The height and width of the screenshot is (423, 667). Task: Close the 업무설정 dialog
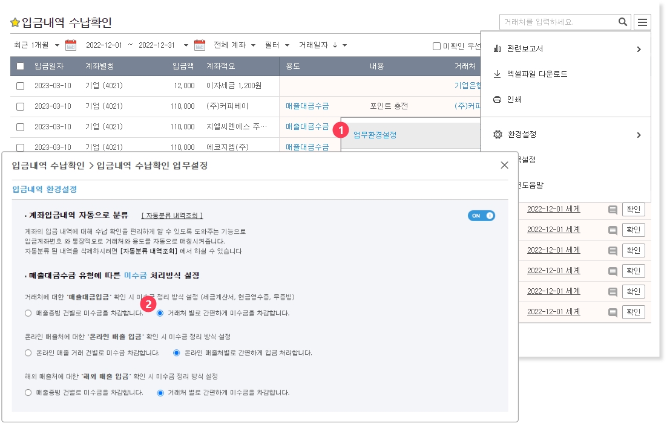click(504, 166)
